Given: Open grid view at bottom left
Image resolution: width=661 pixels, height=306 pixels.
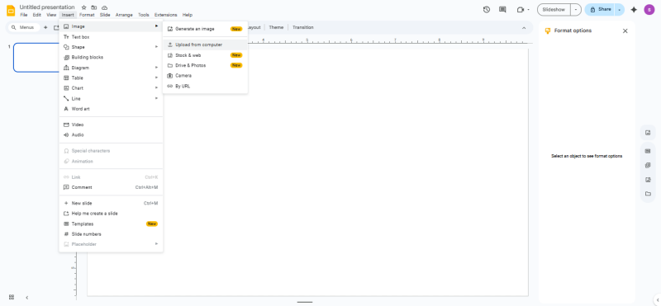Looking at the screenshot, I should (x=12, y=297).
